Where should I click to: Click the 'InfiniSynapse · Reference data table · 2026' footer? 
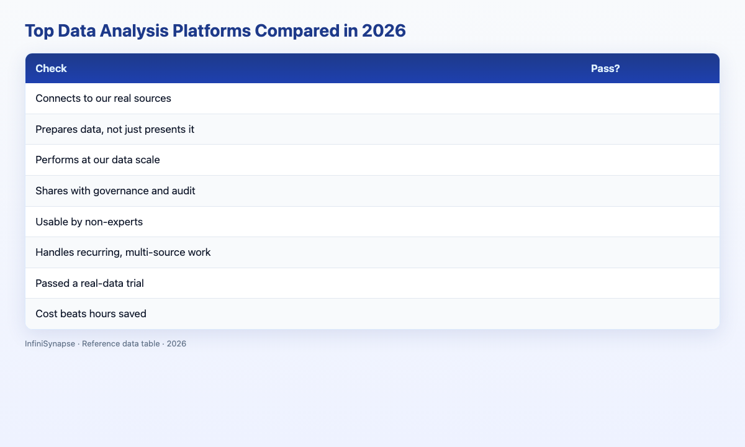[x=106, y=343]
